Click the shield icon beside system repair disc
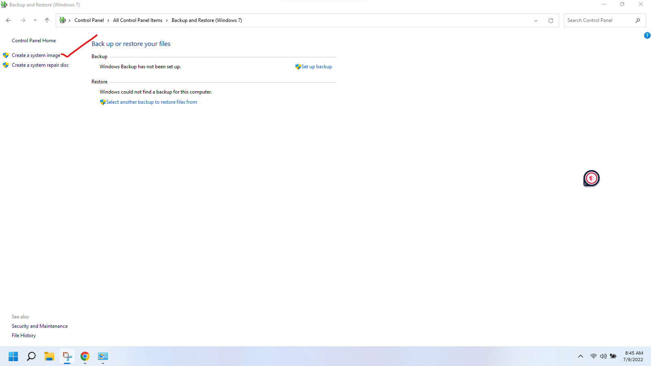This screenshot has height=366, width=651. click(6, 65)
